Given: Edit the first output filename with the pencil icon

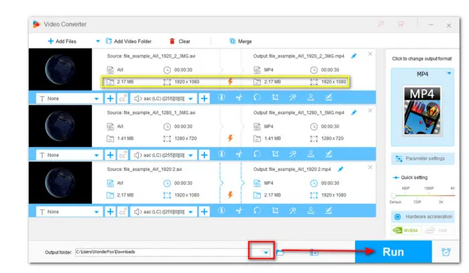Looking at the screenshot, I should tap(354, 56).
